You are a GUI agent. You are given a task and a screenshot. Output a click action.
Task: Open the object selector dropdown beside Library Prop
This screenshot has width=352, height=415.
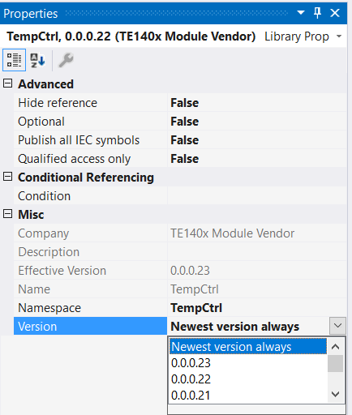click(x=339, y=36)
